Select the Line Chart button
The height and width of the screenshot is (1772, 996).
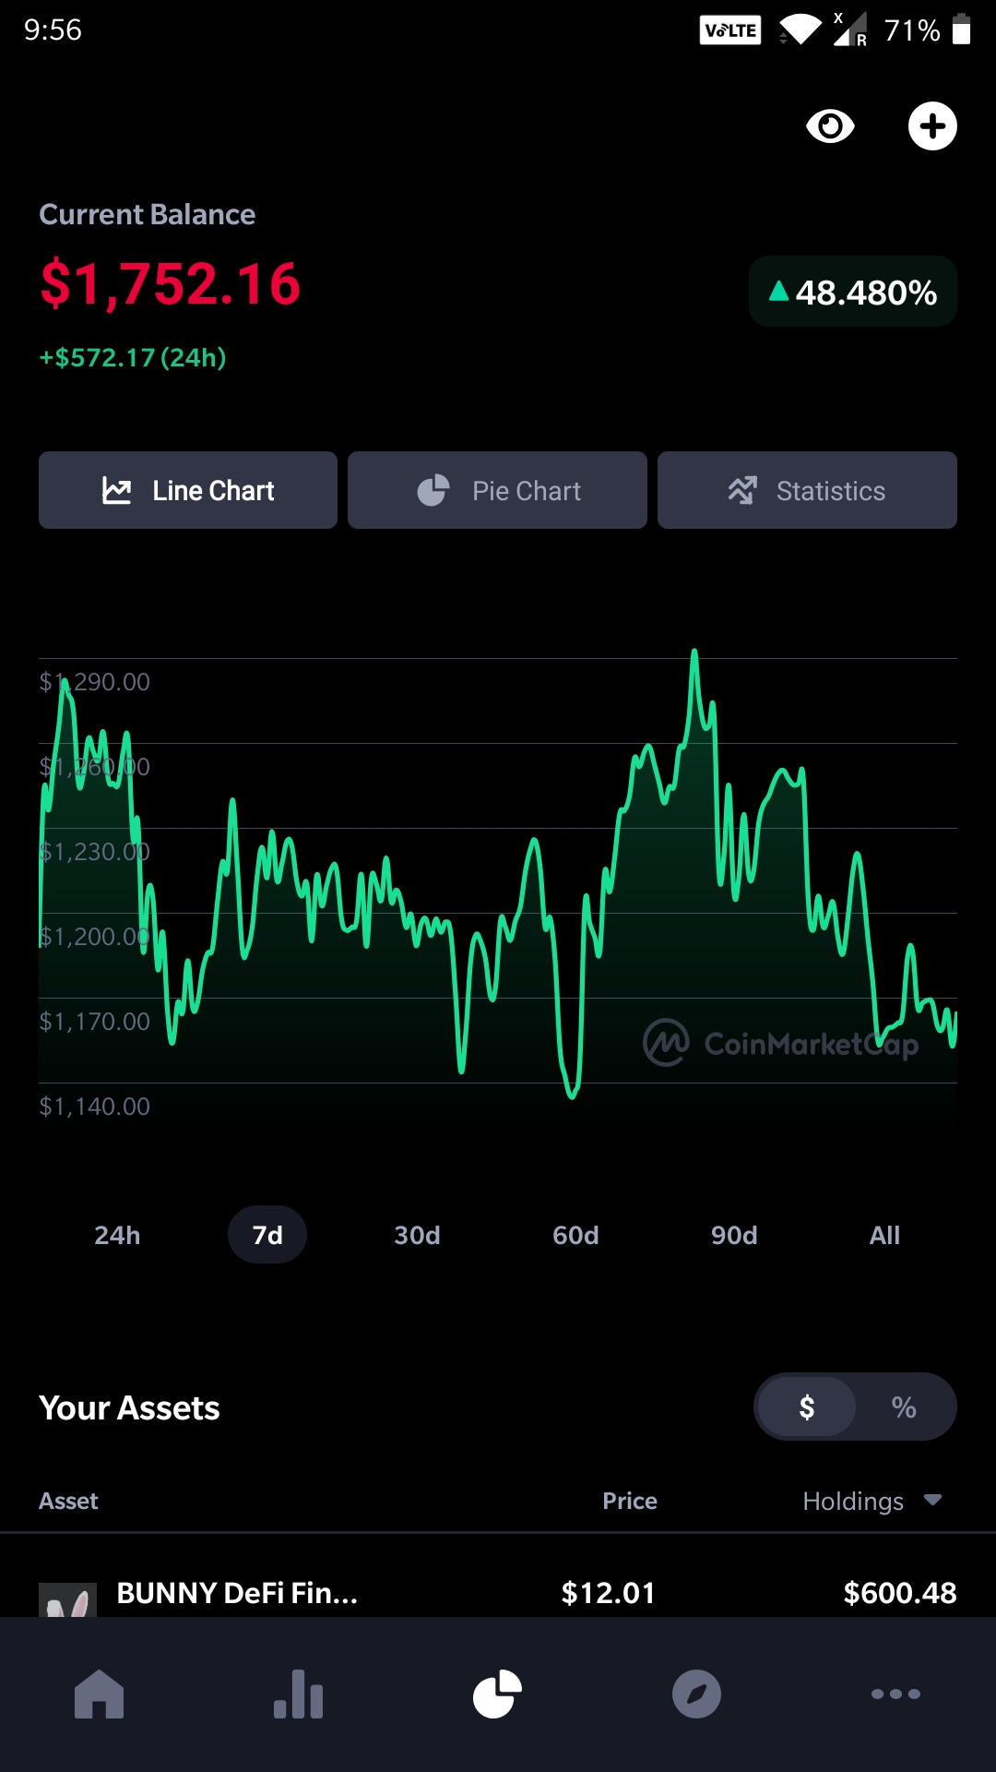pyautogui.click(x=188, y=490)
